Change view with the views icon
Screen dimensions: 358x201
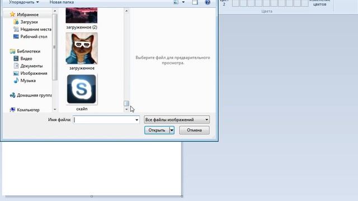(x=176, y=2)
